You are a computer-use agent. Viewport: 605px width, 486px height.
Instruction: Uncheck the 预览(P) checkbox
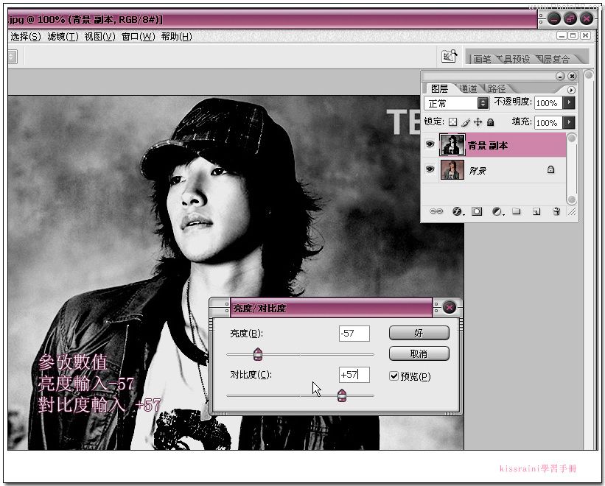pyautogui.click(x=394, y=376)
